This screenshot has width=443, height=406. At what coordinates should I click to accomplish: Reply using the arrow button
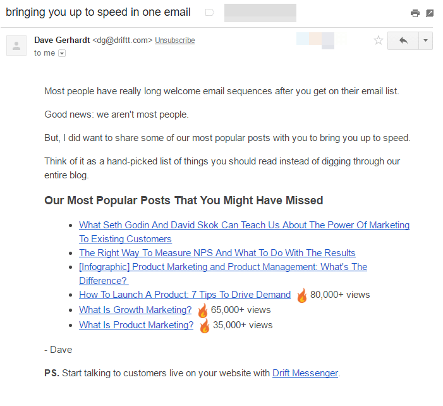403,40
